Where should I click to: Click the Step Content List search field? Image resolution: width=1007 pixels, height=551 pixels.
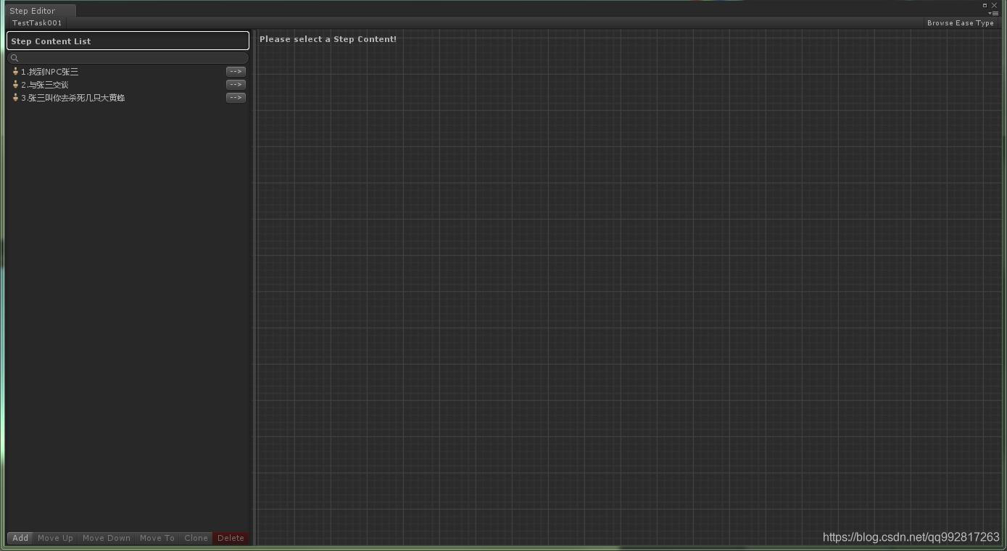tap(128, 58)
